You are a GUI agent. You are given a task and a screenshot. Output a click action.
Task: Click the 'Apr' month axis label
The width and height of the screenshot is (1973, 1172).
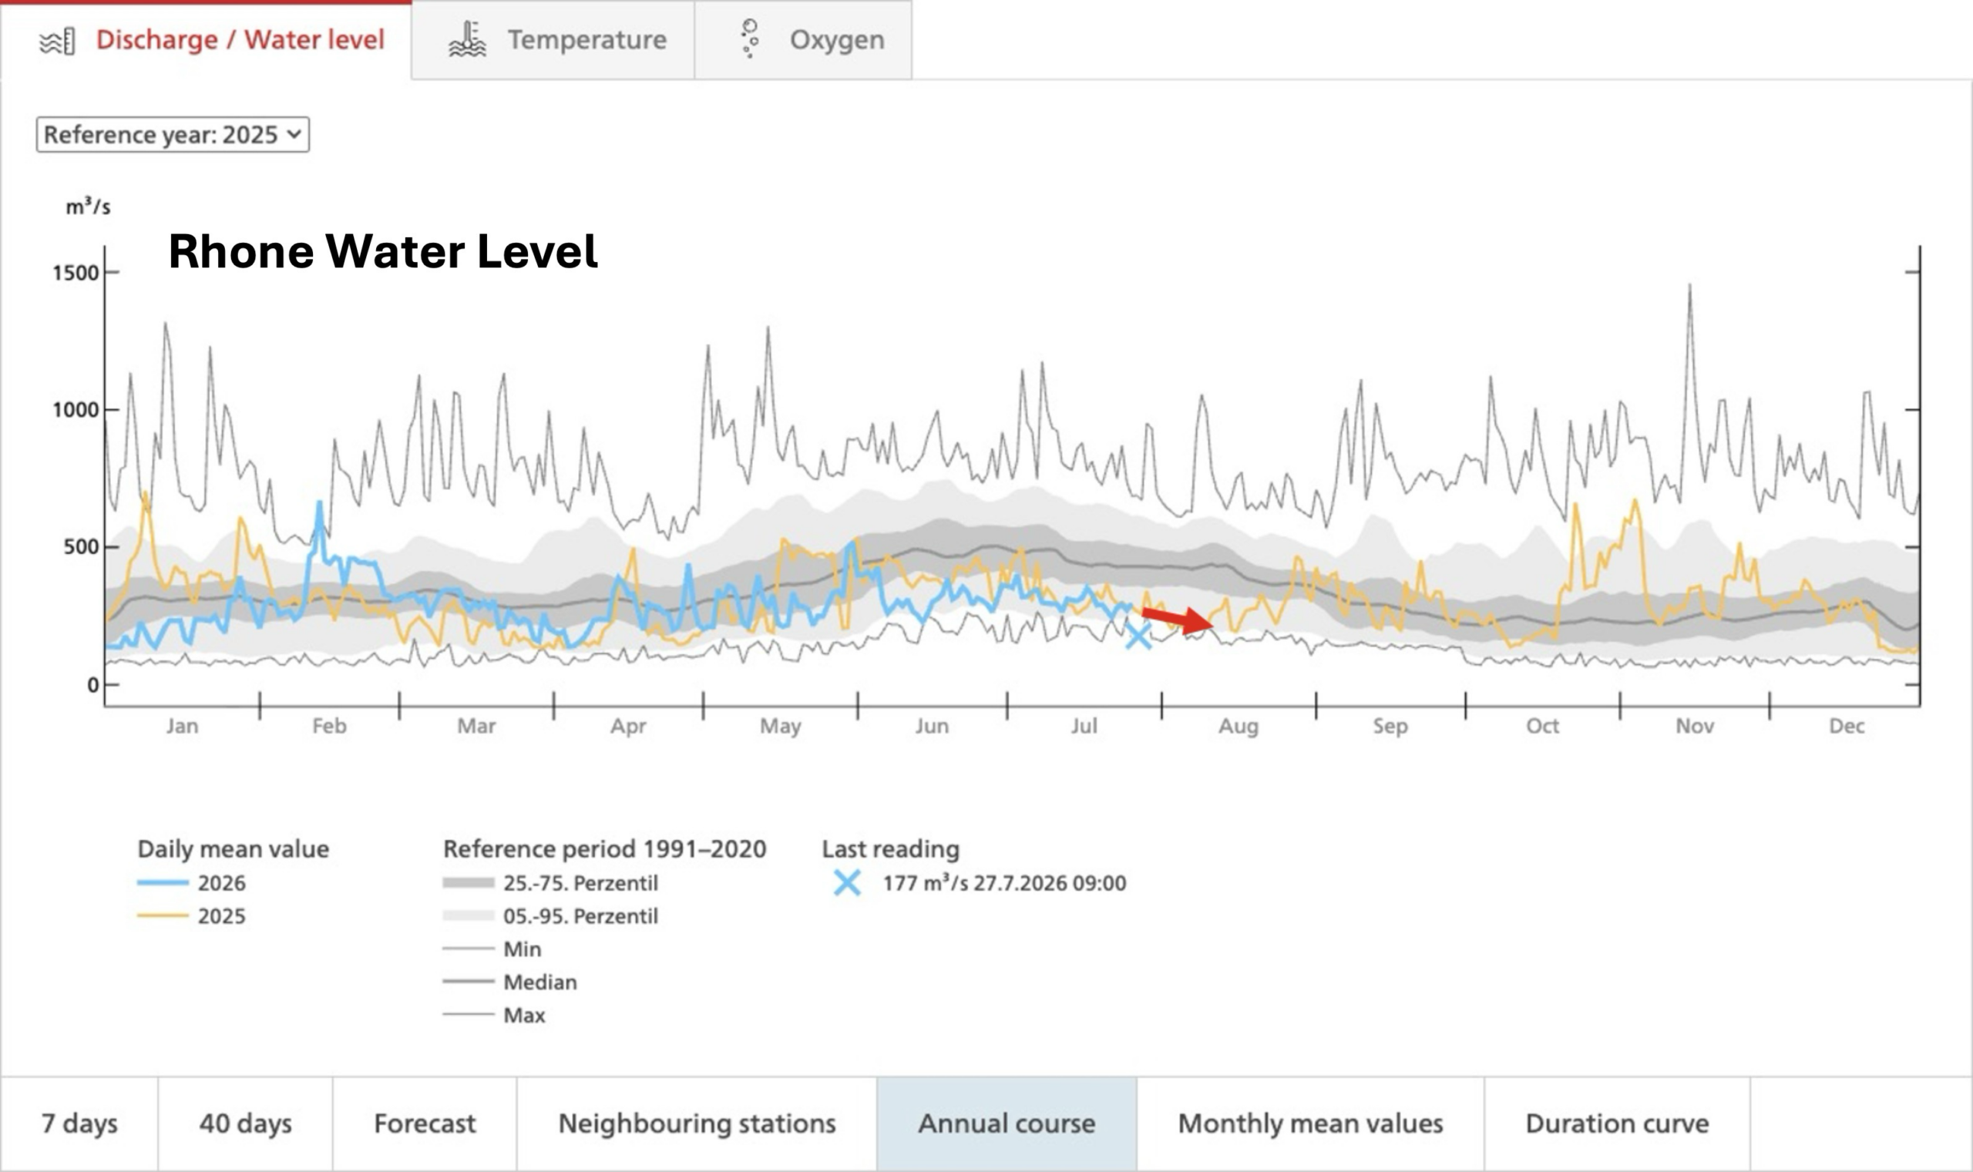(629, 726)
